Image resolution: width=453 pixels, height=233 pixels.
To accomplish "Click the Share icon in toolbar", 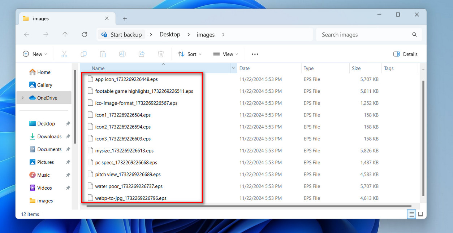I will pos(142,54).
